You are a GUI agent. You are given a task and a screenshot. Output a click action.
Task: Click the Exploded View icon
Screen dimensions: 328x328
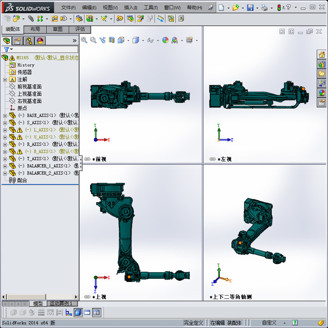140,18
